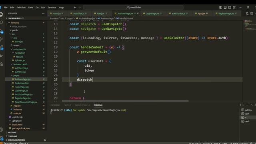Viewport: 256px width, 144px height.
Task: Close the ActivatePage.jsx tab
Action: click(x=138, y=14)
